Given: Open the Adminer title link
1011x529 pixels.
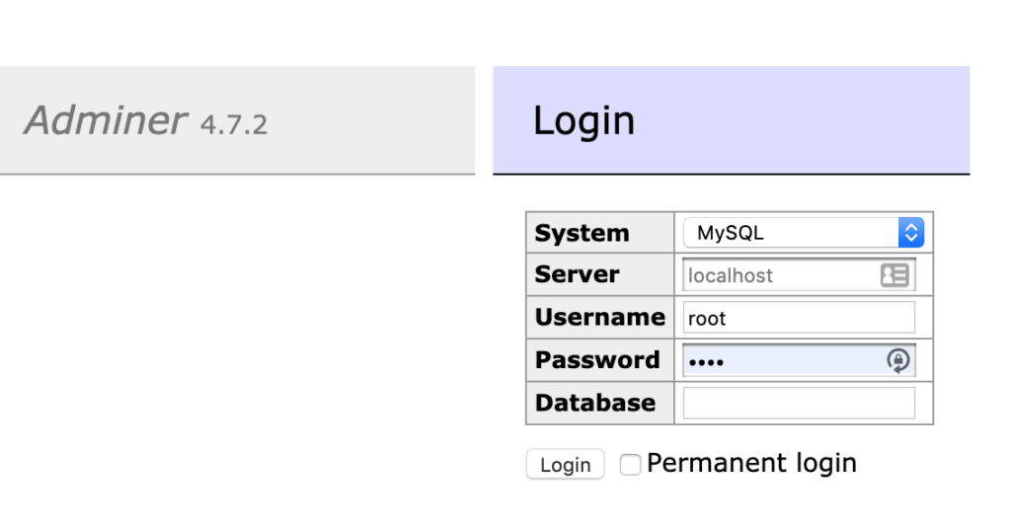Looking at the screenshot, I should coord(106,119).
